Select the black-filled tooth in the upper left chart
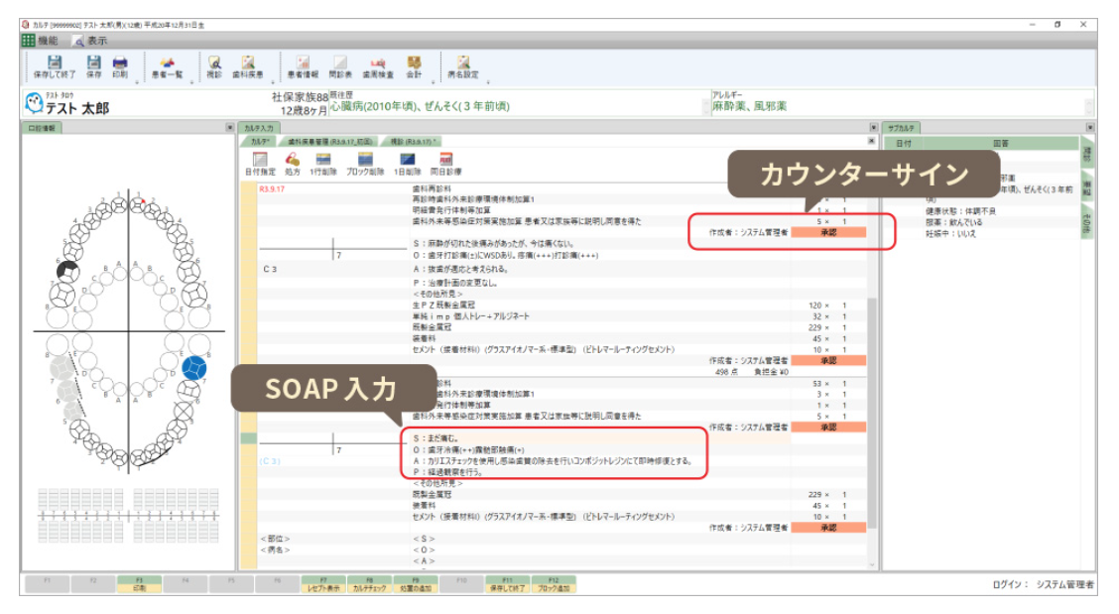The image size is (1119, 614). 66,271
